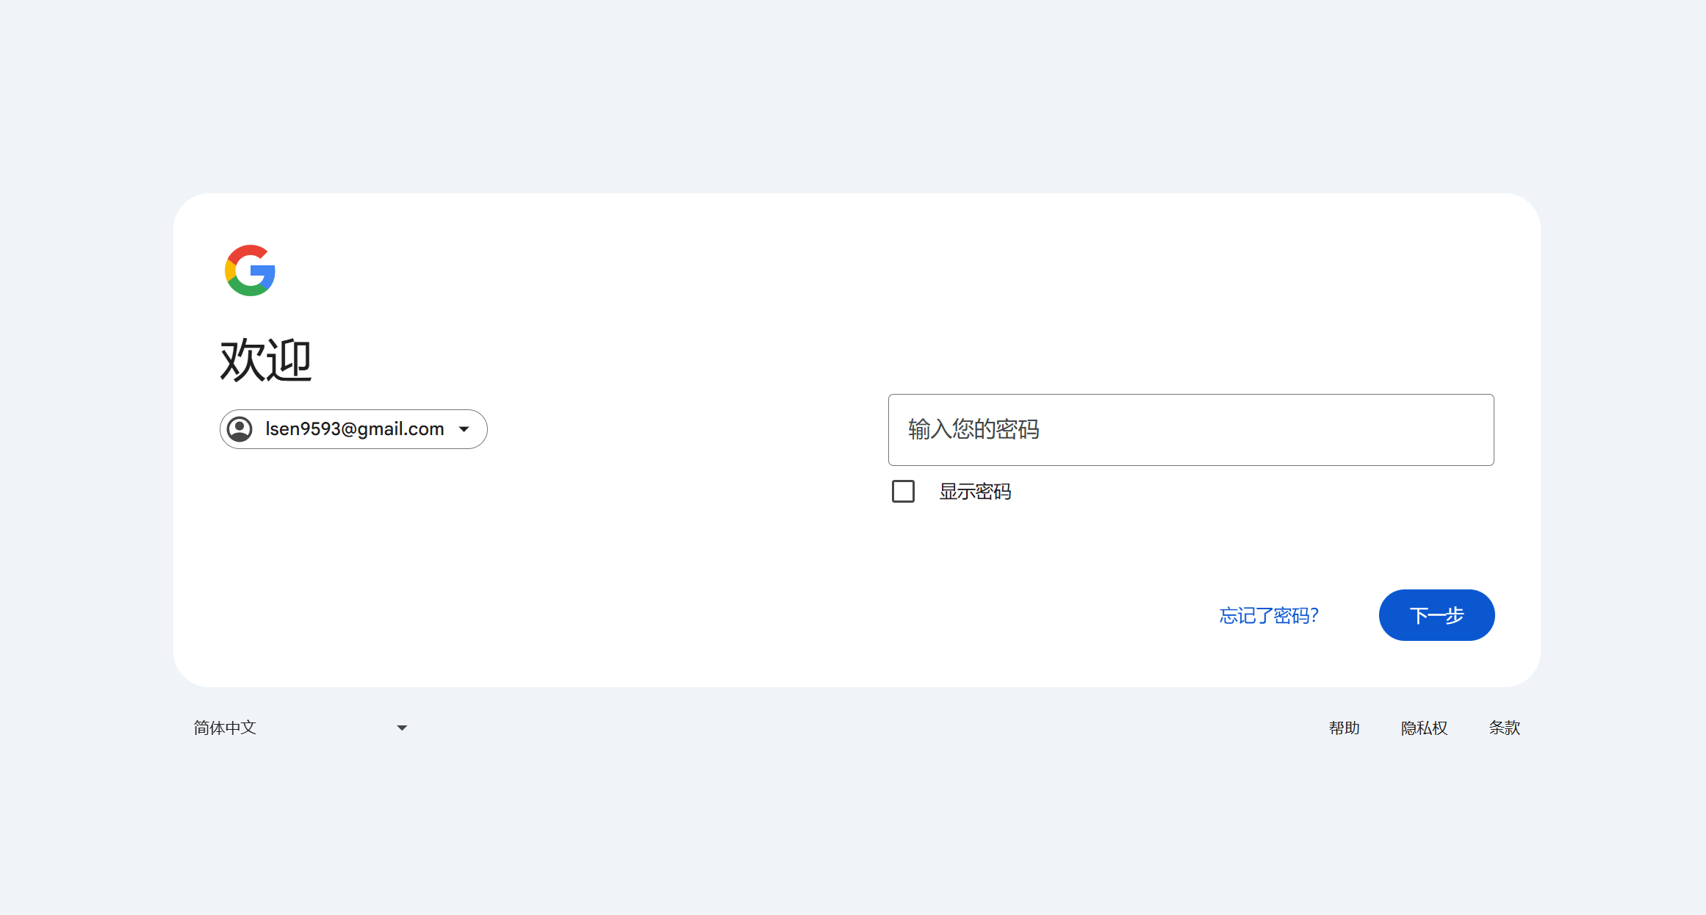Click the language dropdown chevron

pos(401,728)
